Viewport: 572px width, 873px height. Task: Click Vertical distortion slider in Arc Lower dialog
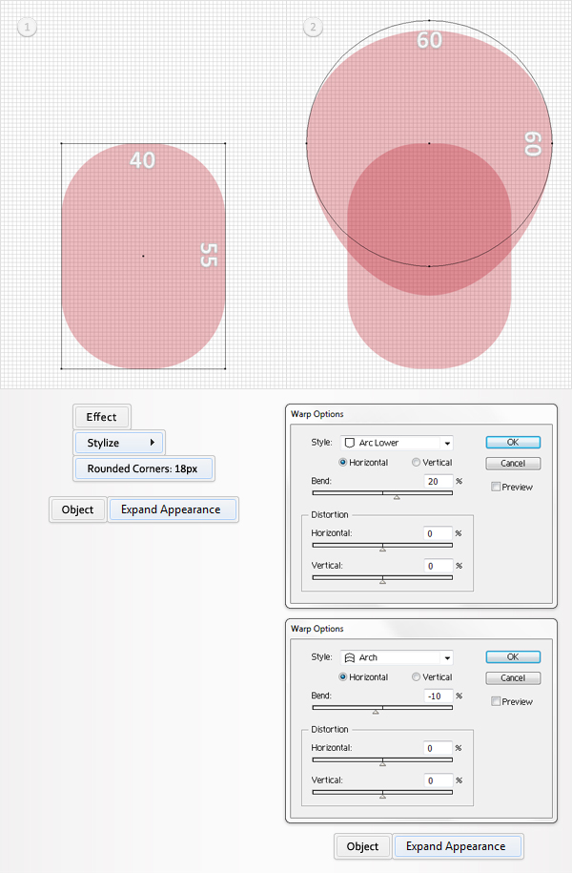pyautogui.click(x=382, y=578)
